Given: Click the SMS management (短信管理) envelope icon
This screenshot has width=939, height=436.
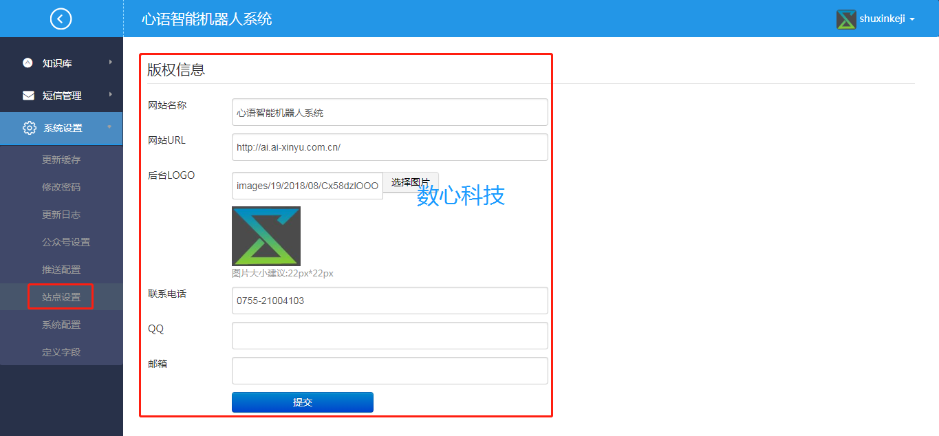Looking at the screenshot, I should 28,95.
